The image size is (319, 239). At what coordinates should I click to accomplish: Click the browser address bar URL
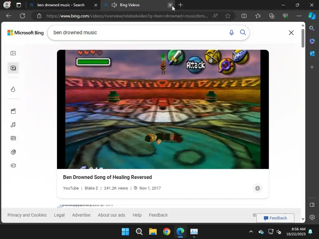(127, 16)
